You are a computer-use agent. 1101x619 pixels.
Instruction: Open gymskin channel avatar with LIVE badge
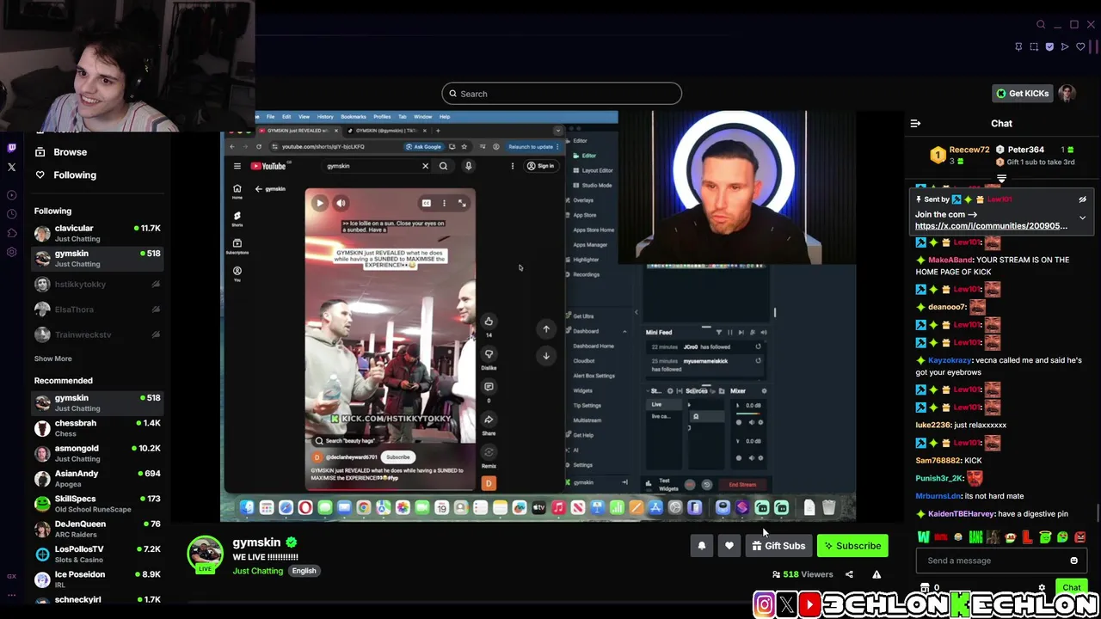205,555
